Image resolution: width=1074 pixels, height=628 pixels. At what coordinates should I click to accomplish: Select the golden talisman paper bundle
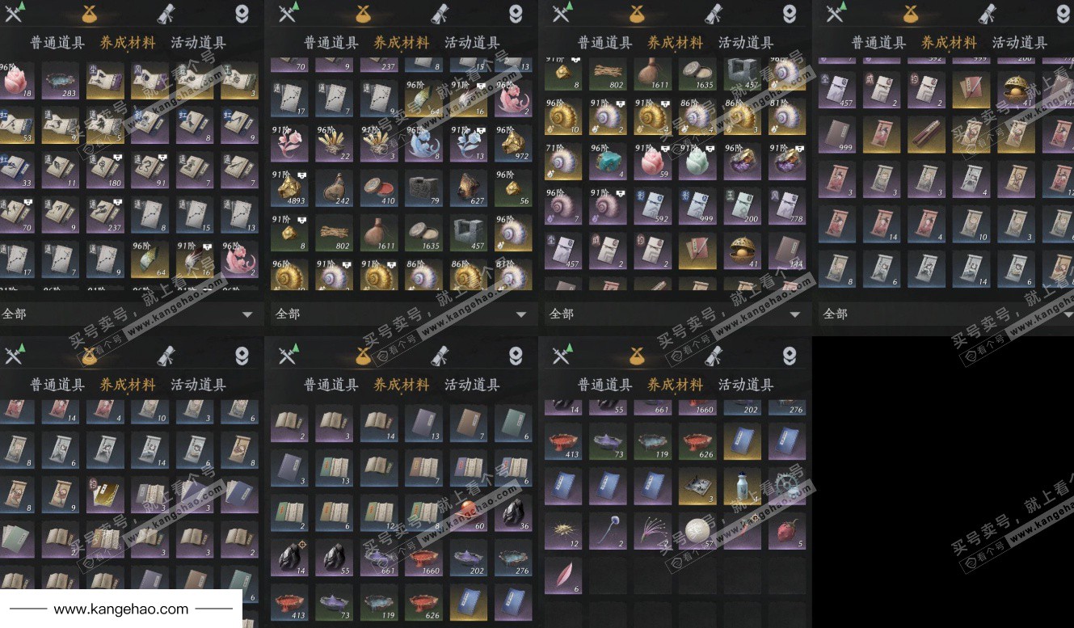(x=105, y=495)
